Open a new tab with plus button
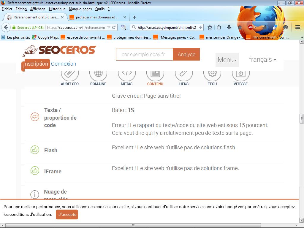 tap(134, 17)
